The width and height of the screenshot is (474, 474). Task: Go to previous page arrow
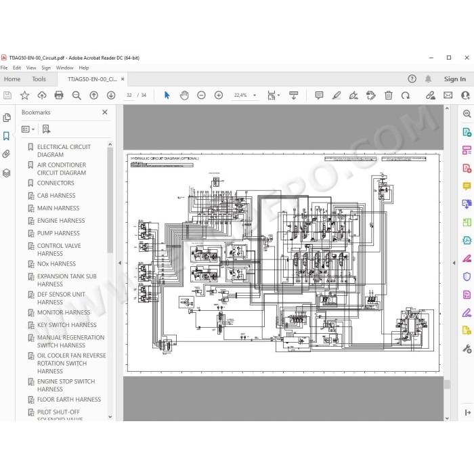93,95
